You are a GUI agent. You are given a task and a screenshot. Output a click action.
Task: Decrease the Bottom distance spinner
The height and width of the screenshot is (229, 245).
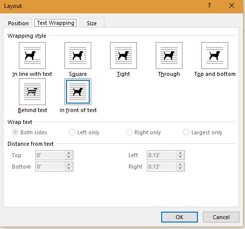click(x=68, y=169)
